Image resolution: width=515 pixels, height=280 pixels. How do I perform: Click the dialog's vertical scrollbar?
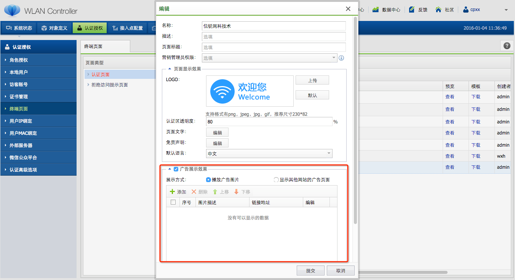[x=355, y=120]
